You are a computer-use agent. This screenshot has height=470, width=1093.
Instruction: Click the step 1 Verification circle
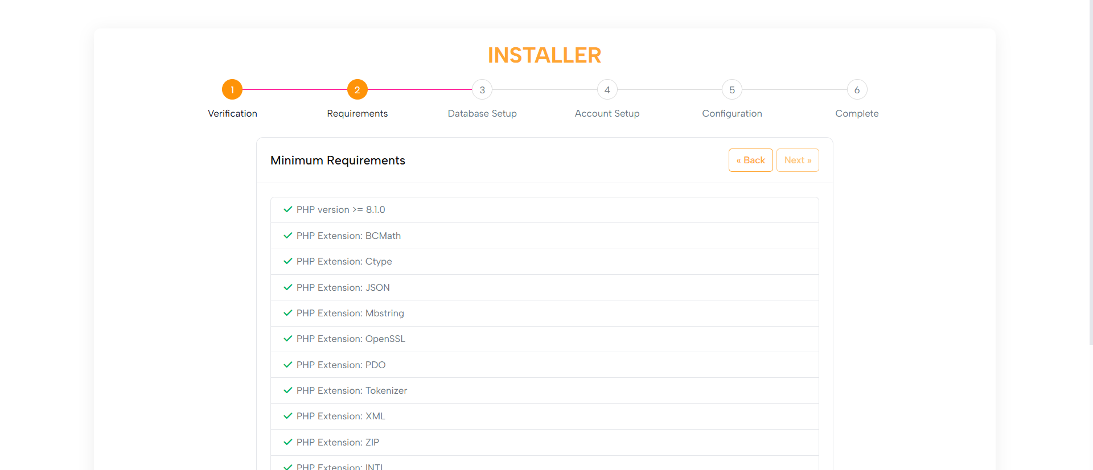tap(232, 89)
